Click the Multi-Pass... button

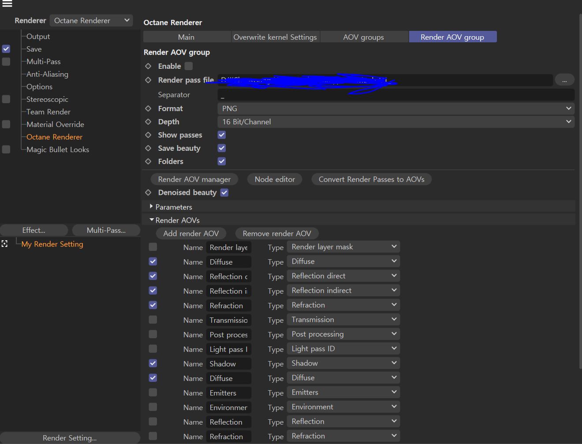click(106, 230)
